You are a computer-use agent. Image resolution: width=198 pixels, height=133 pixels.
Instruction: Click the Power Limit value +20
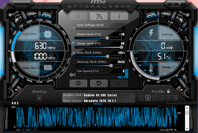pos(122,34)
